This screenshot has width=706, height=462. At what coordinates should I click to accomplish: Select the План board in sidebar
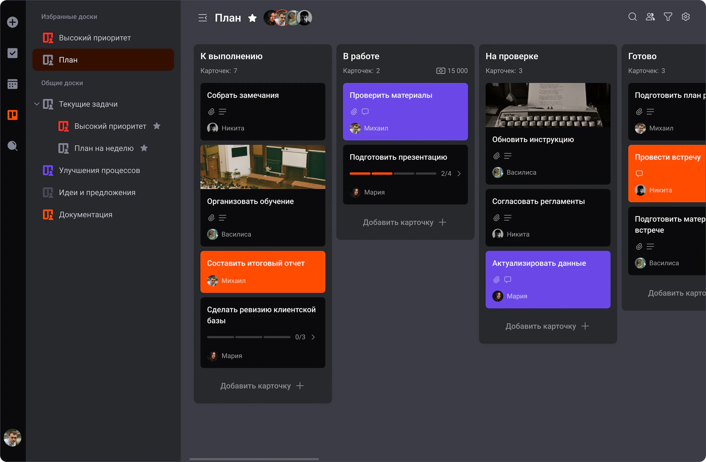(x=103, y=60)
